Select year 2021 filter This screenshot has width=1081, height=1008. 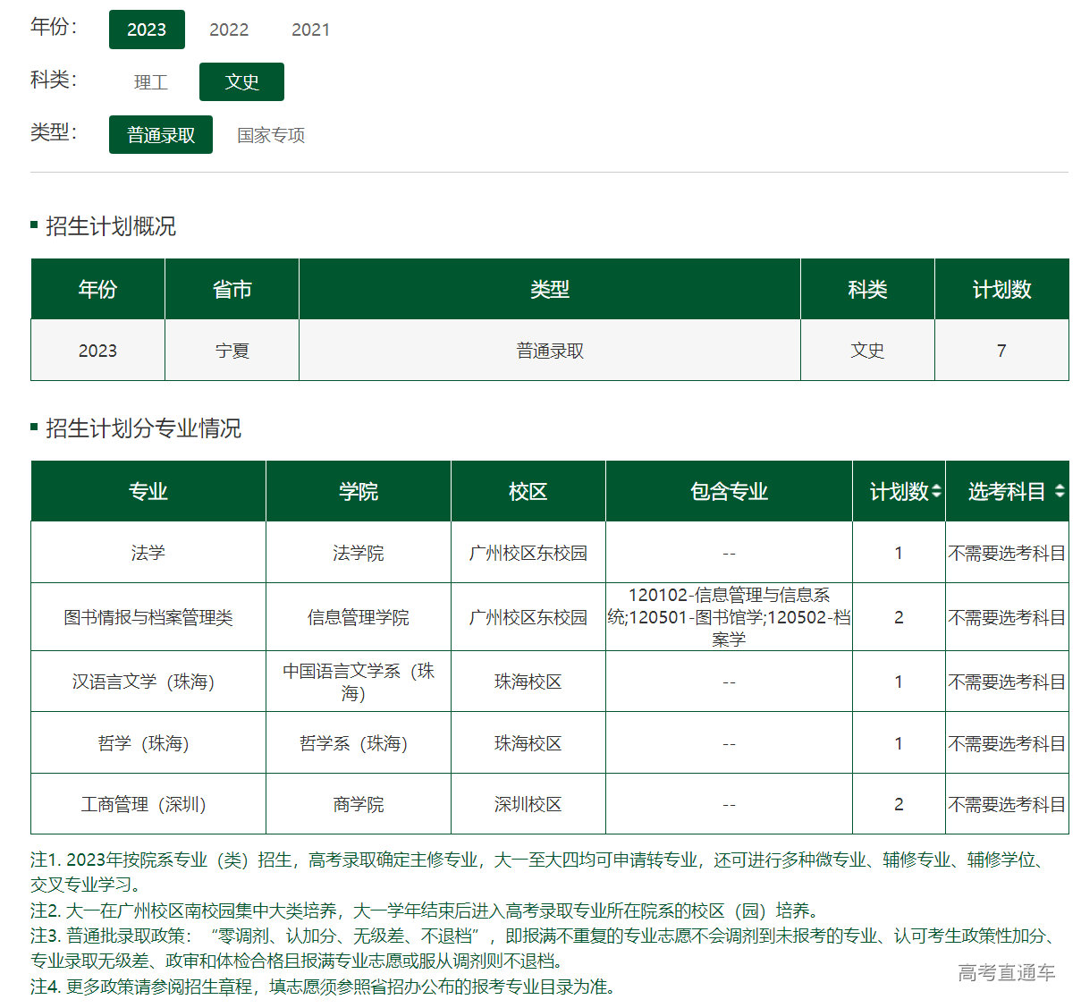click(311, 30)
